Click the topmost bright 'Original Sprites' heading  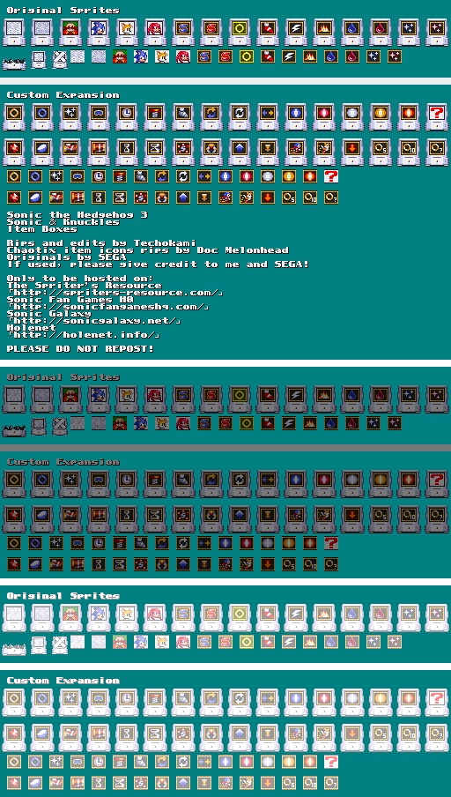[x=63, y=11]
